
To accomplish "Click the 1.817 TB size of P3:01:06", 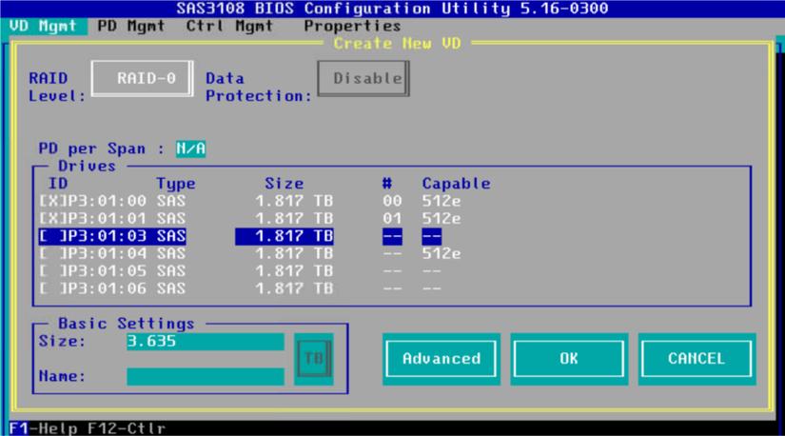I will click(294, 288).
